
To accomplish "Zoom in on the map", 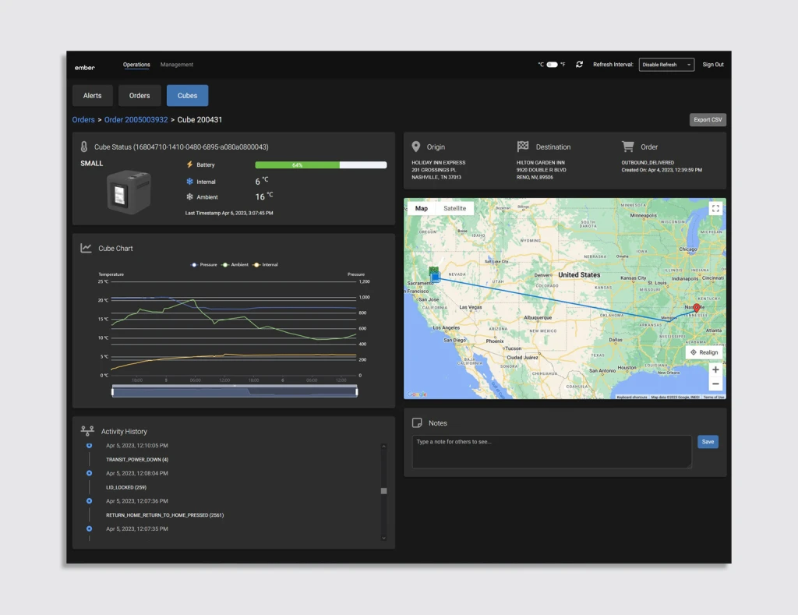I will pyautogui.click(x=715, y=369).
